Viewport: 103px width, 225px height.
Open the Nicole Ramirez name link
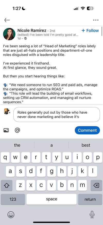(32, 30)
